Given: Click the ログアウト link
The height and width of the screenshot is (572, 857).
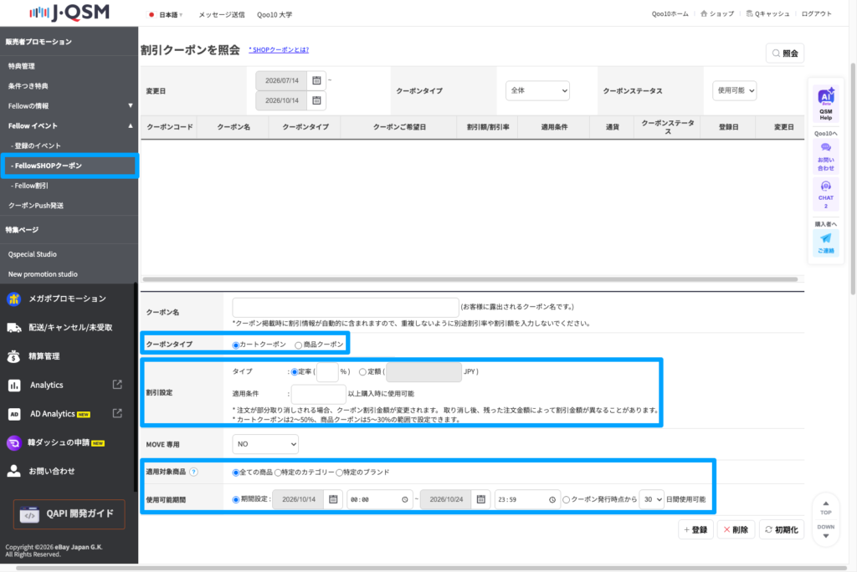Looking at the screenshot, I should [x=817, y=13].
